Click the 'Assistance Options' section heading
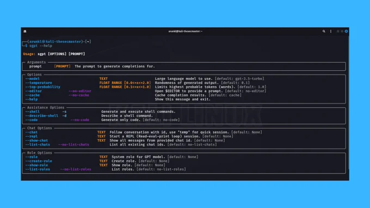 [x=46, y=108]
